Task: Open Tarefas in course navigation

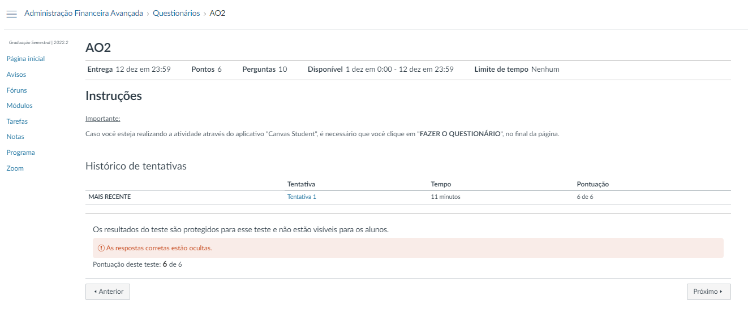Action: coord(17,121)
